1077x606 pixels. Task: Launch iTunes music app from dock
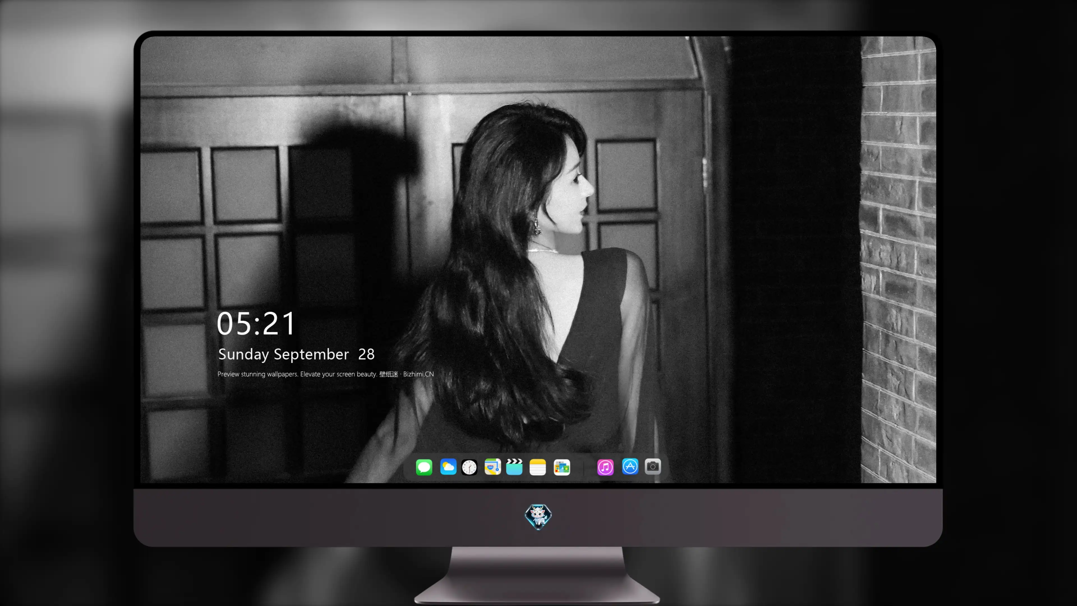click(x=606, y=467)
